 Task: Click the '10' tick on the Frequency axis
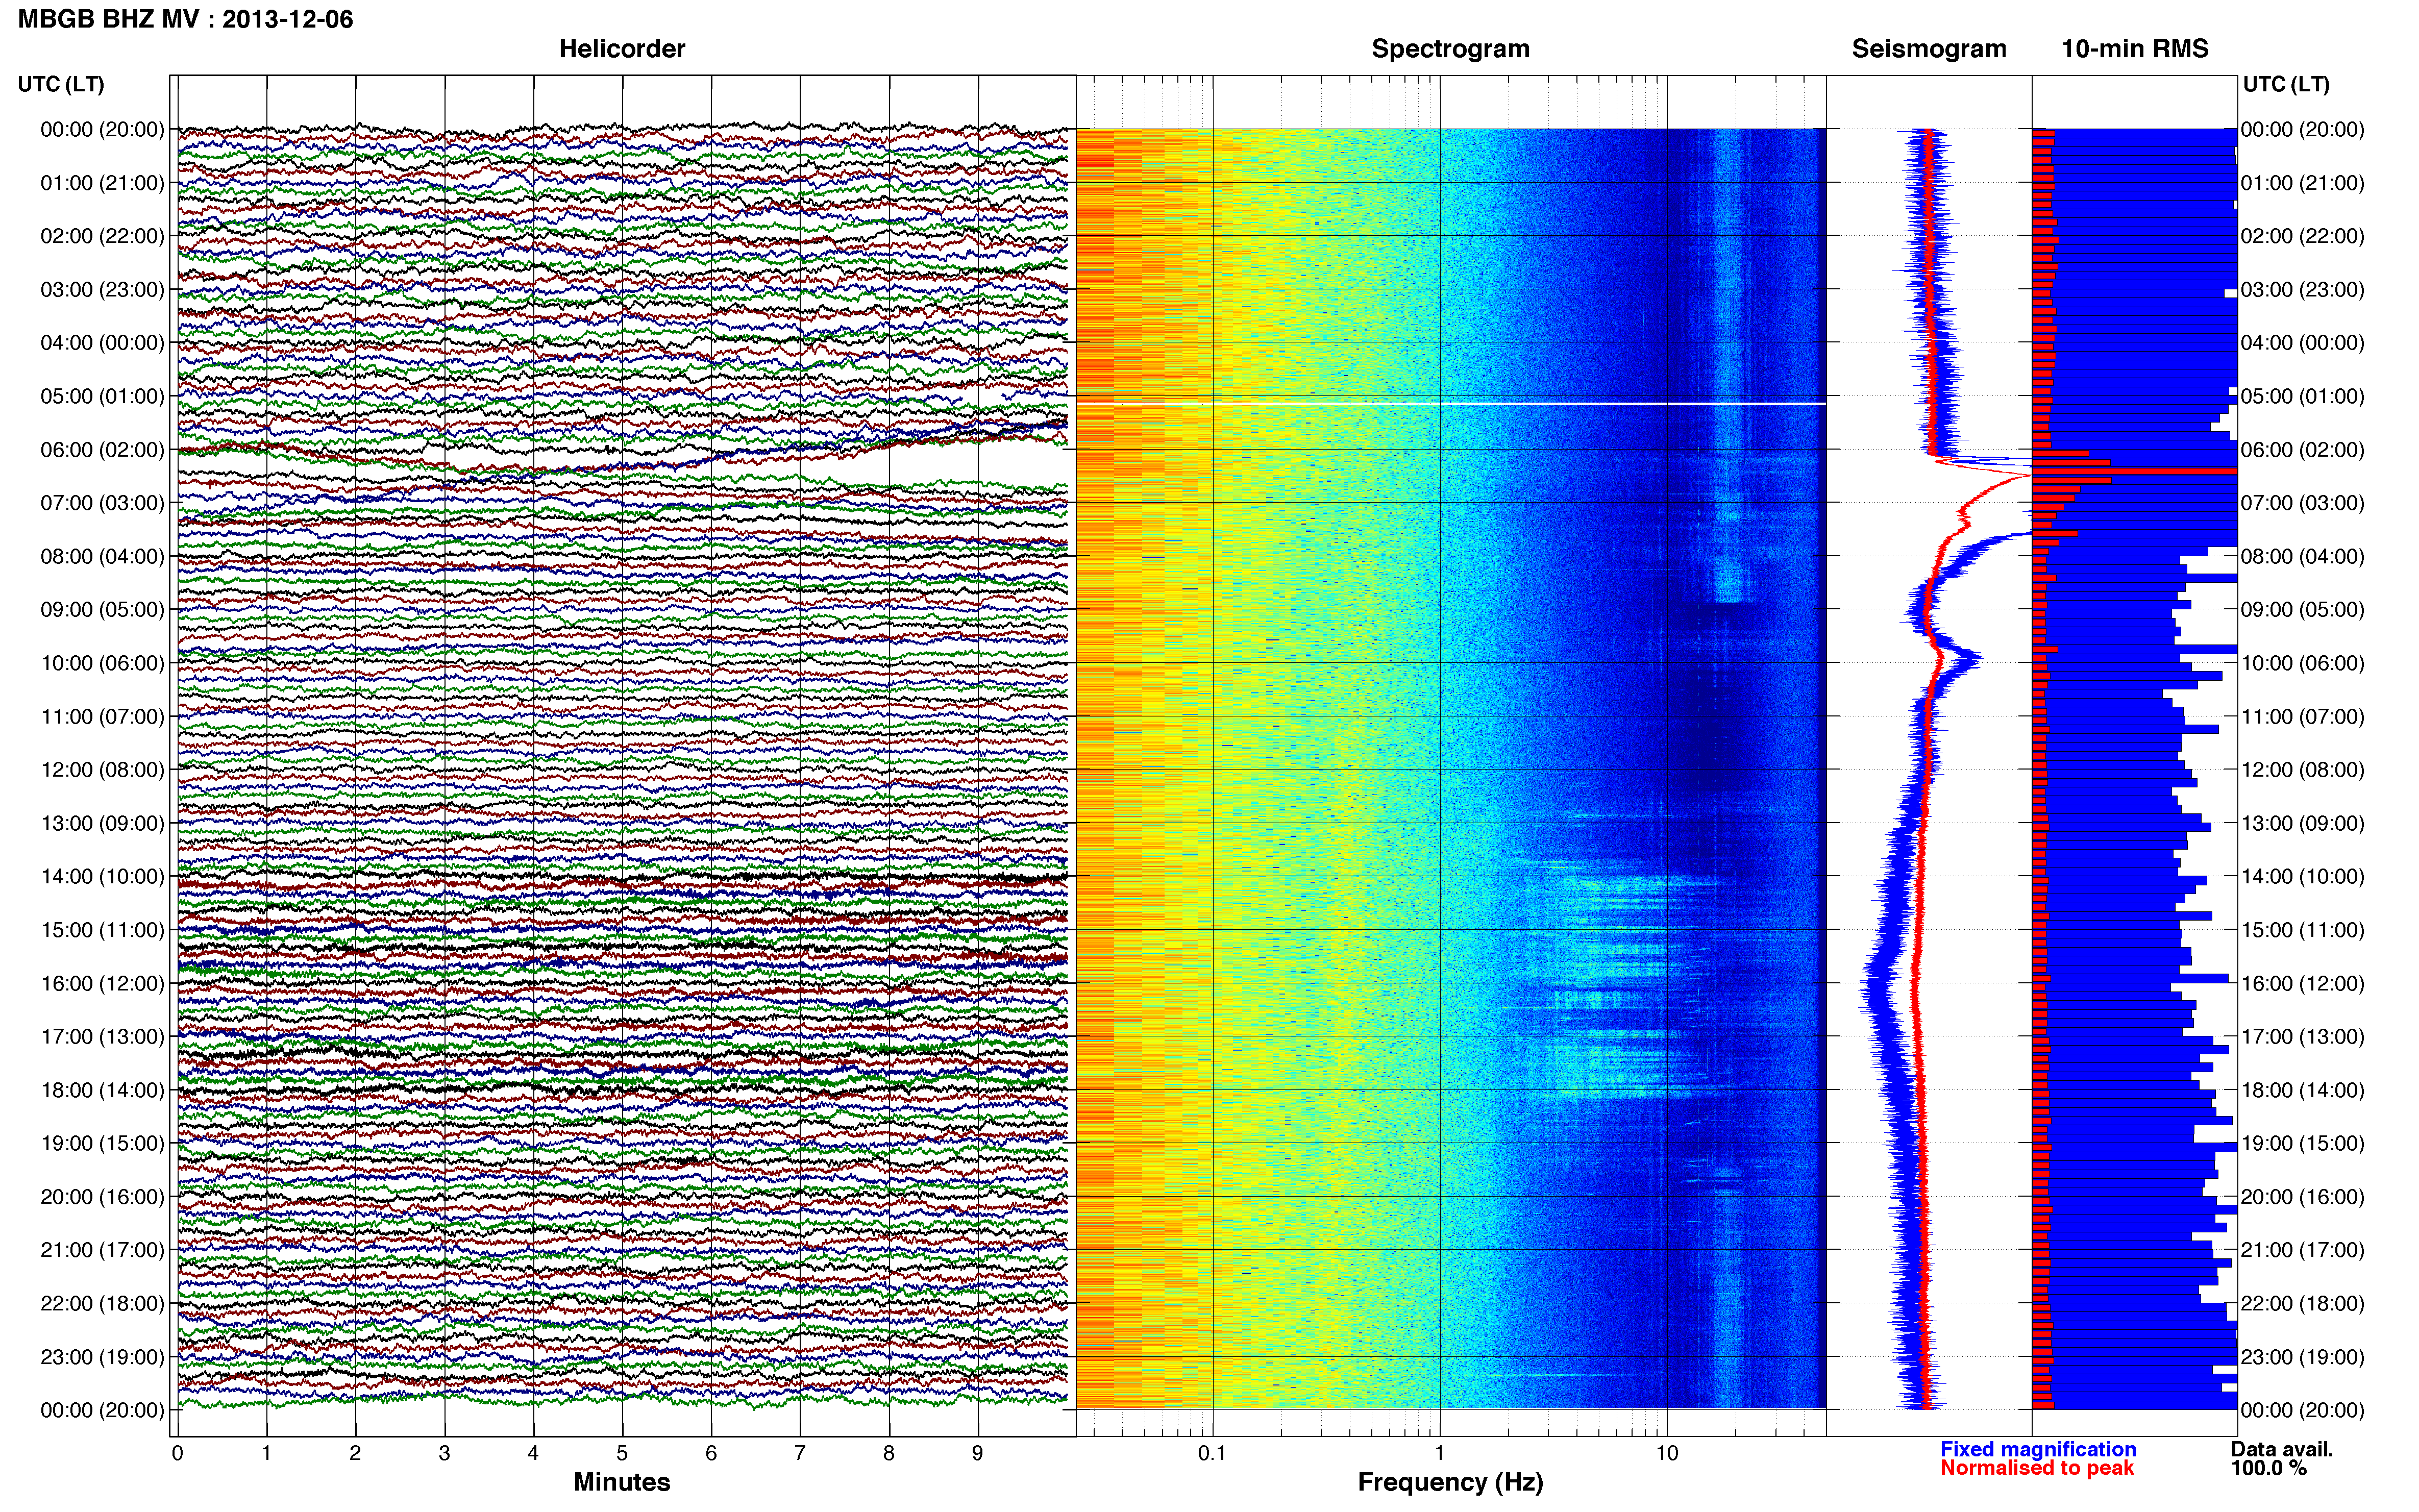pos(1666,1454)
